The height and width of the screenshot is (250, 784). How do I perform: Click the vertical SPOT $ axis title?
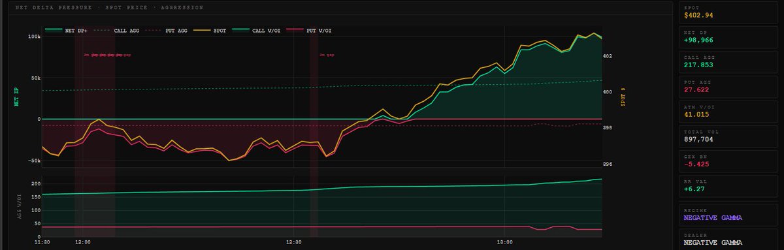[x=623, y=97]
